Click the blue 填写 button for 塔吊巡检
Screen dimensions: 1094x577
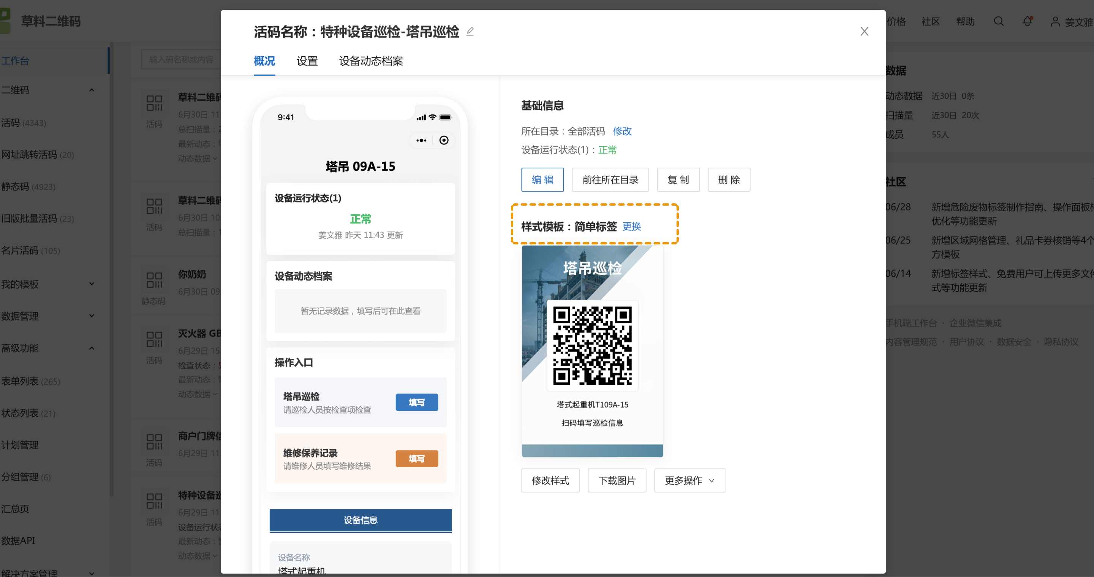417,403
